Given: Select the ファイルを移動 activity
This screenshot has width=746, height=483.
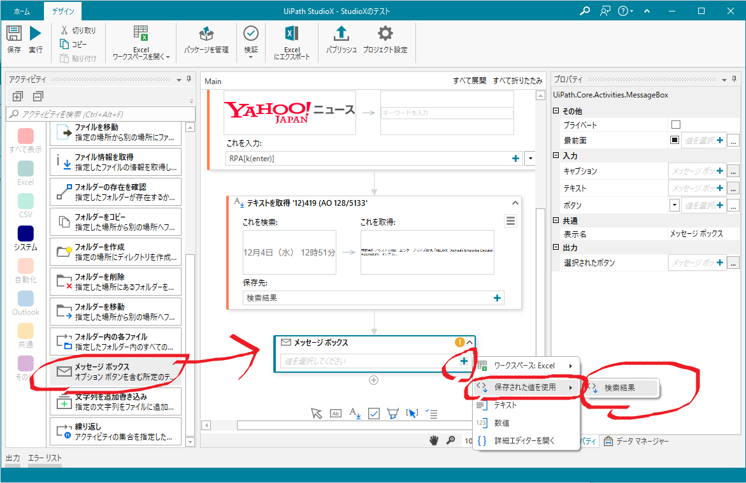Looking at the screenshot, I should click(115, 133).
